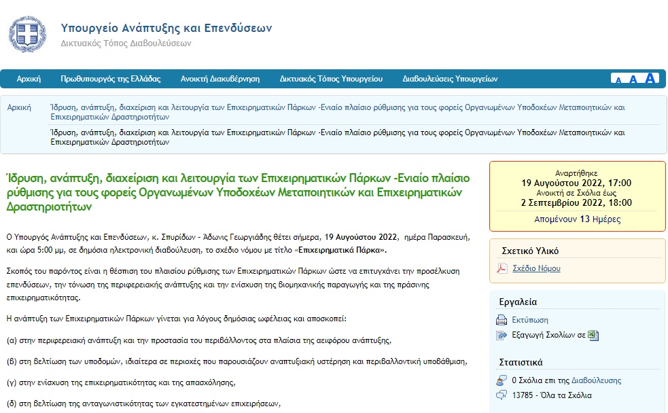Click the export icon beside Εξαγωγή Σχολίων
The height and width of the screenshot is (413, 668).
point(502,335)
